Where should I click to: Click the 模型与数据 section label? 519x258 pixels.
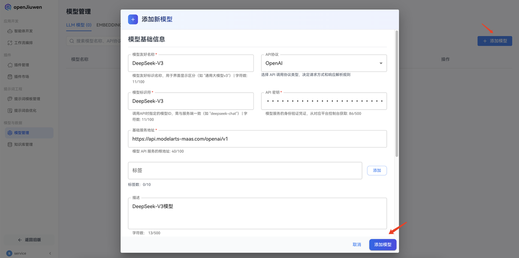point(13,123)
